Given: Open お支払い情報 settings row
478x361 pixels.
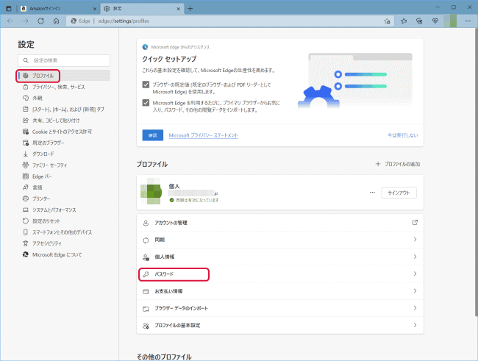Looking at the screenshot, I should click(x=280, y=291).
